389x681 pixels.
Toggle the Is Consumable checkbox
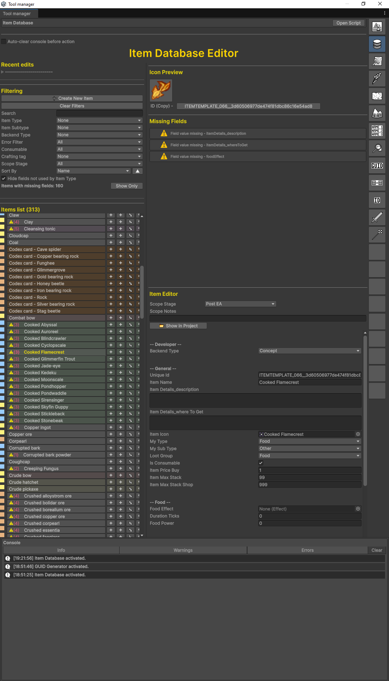261,463
